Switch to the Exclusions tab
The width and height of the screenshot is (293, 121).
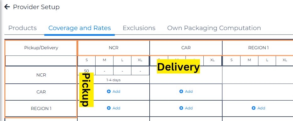[139, 28]
